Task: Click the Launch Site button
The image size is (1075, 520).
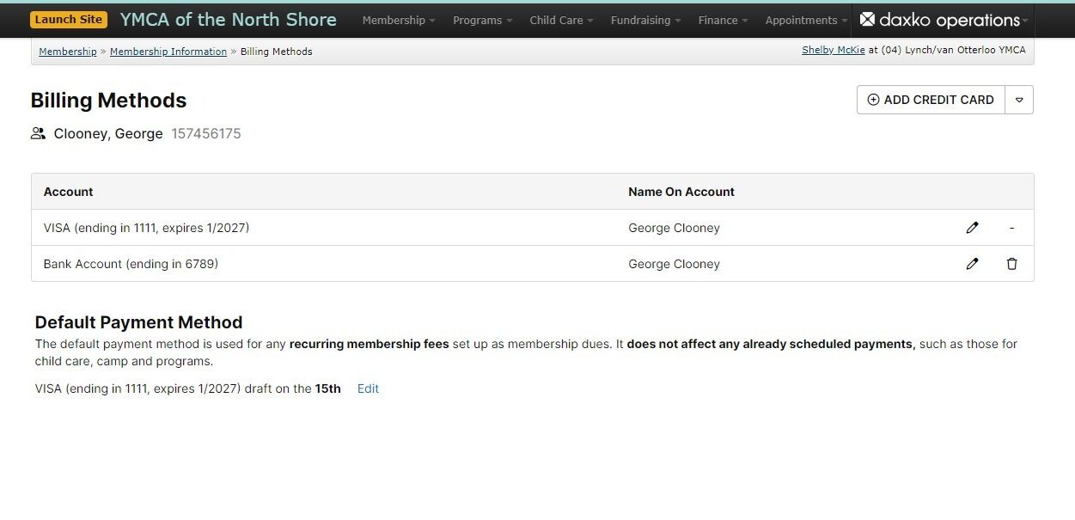Action: [68, 20]
